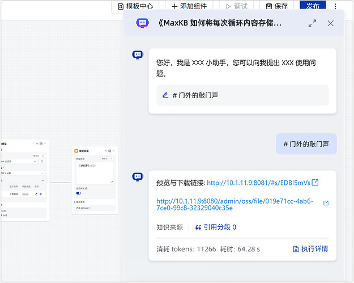Expand the chat debug panel to fullscreen
Image resolution: width=354 pixels, height=283 pixels.
(x=313, y=23)
